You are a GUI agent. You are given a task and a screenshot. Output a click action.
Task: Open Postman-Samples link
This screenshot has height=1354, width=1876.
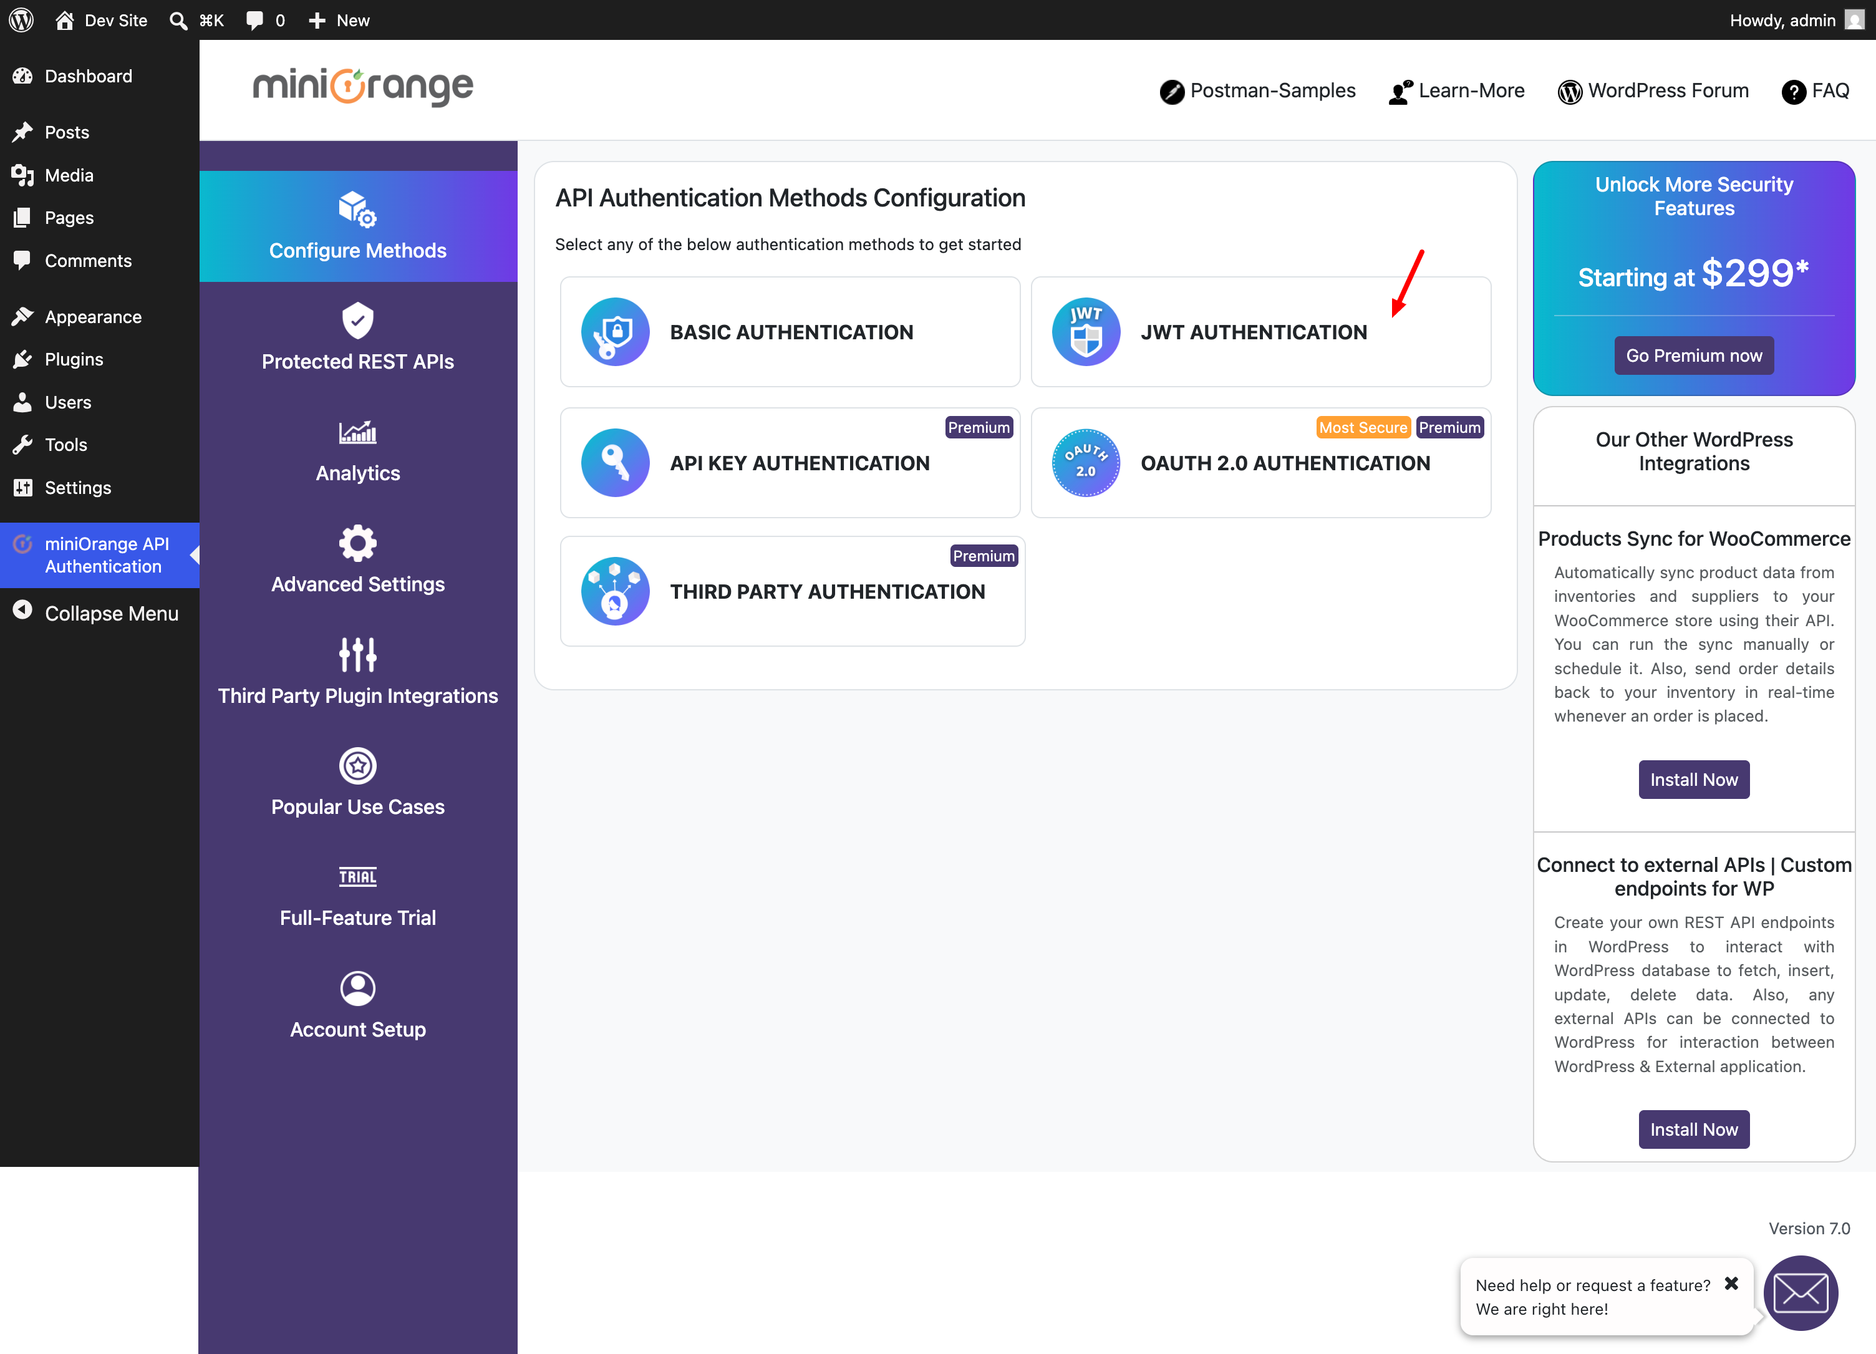[x=1257, y=91]
